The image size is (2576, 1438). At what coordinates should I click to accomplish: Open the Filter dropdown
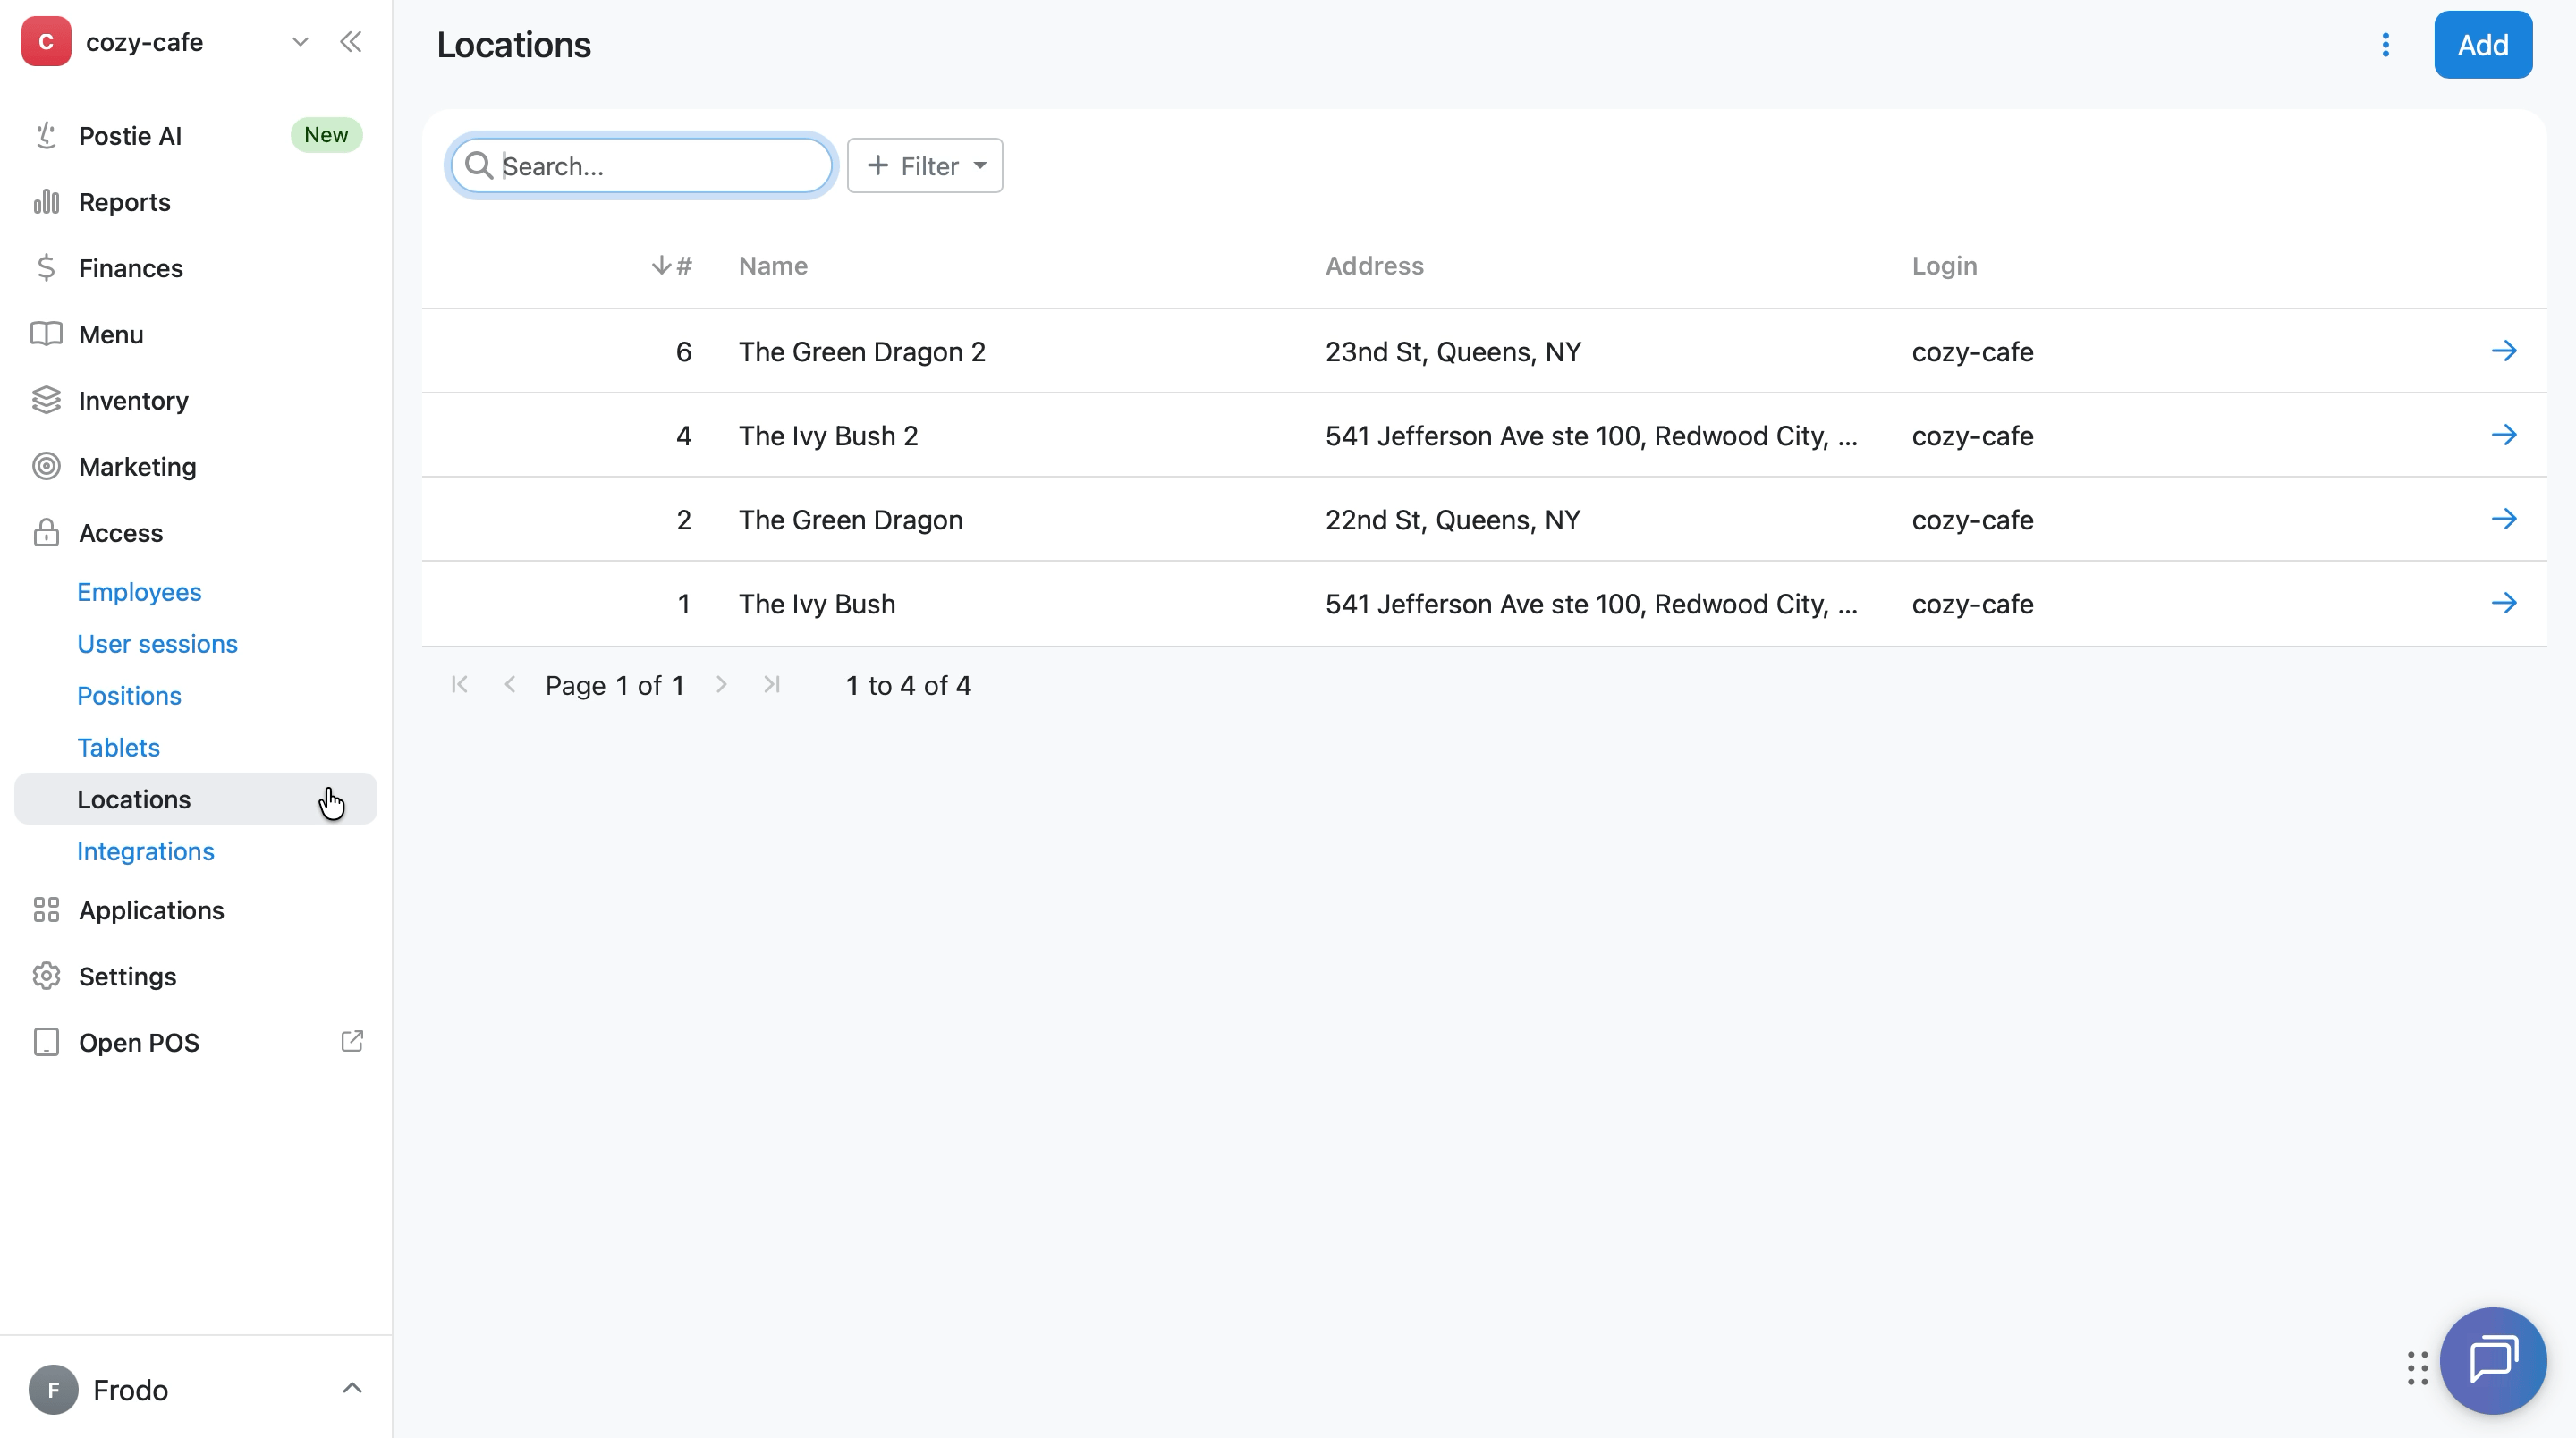(925, 166)
